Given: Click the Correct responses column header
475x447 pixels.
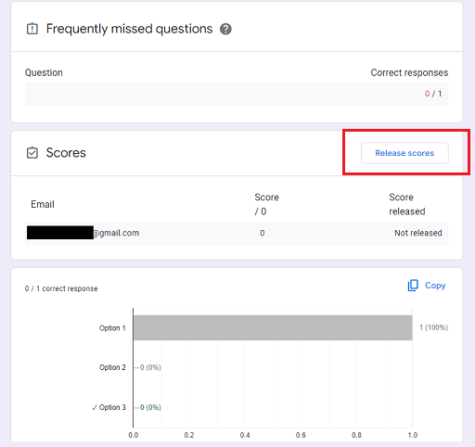Looking at the screenshot, I should click(x=409, y=72).
